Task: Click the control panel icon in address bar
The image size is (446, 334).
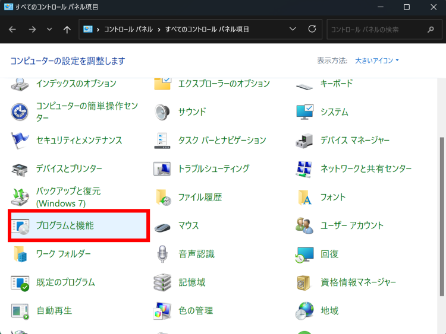Action: coord(88,29)
